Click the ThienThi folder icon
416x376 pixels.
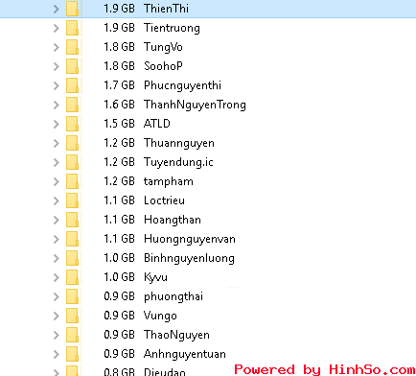[73, 9]
